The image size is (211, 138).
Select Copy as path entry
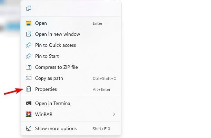tap(49, 78)
